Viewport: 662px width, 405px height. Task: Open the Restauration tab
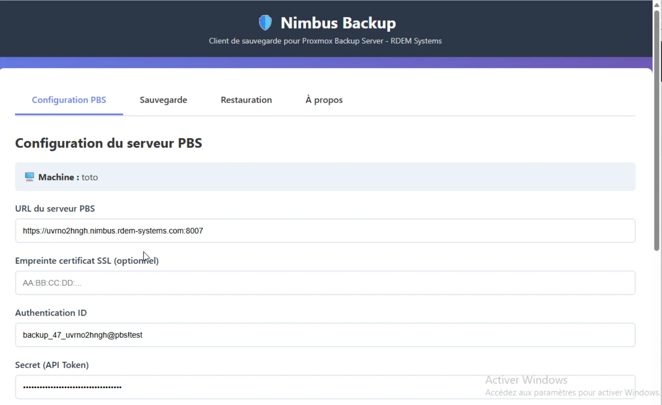[x=246, y=100]
